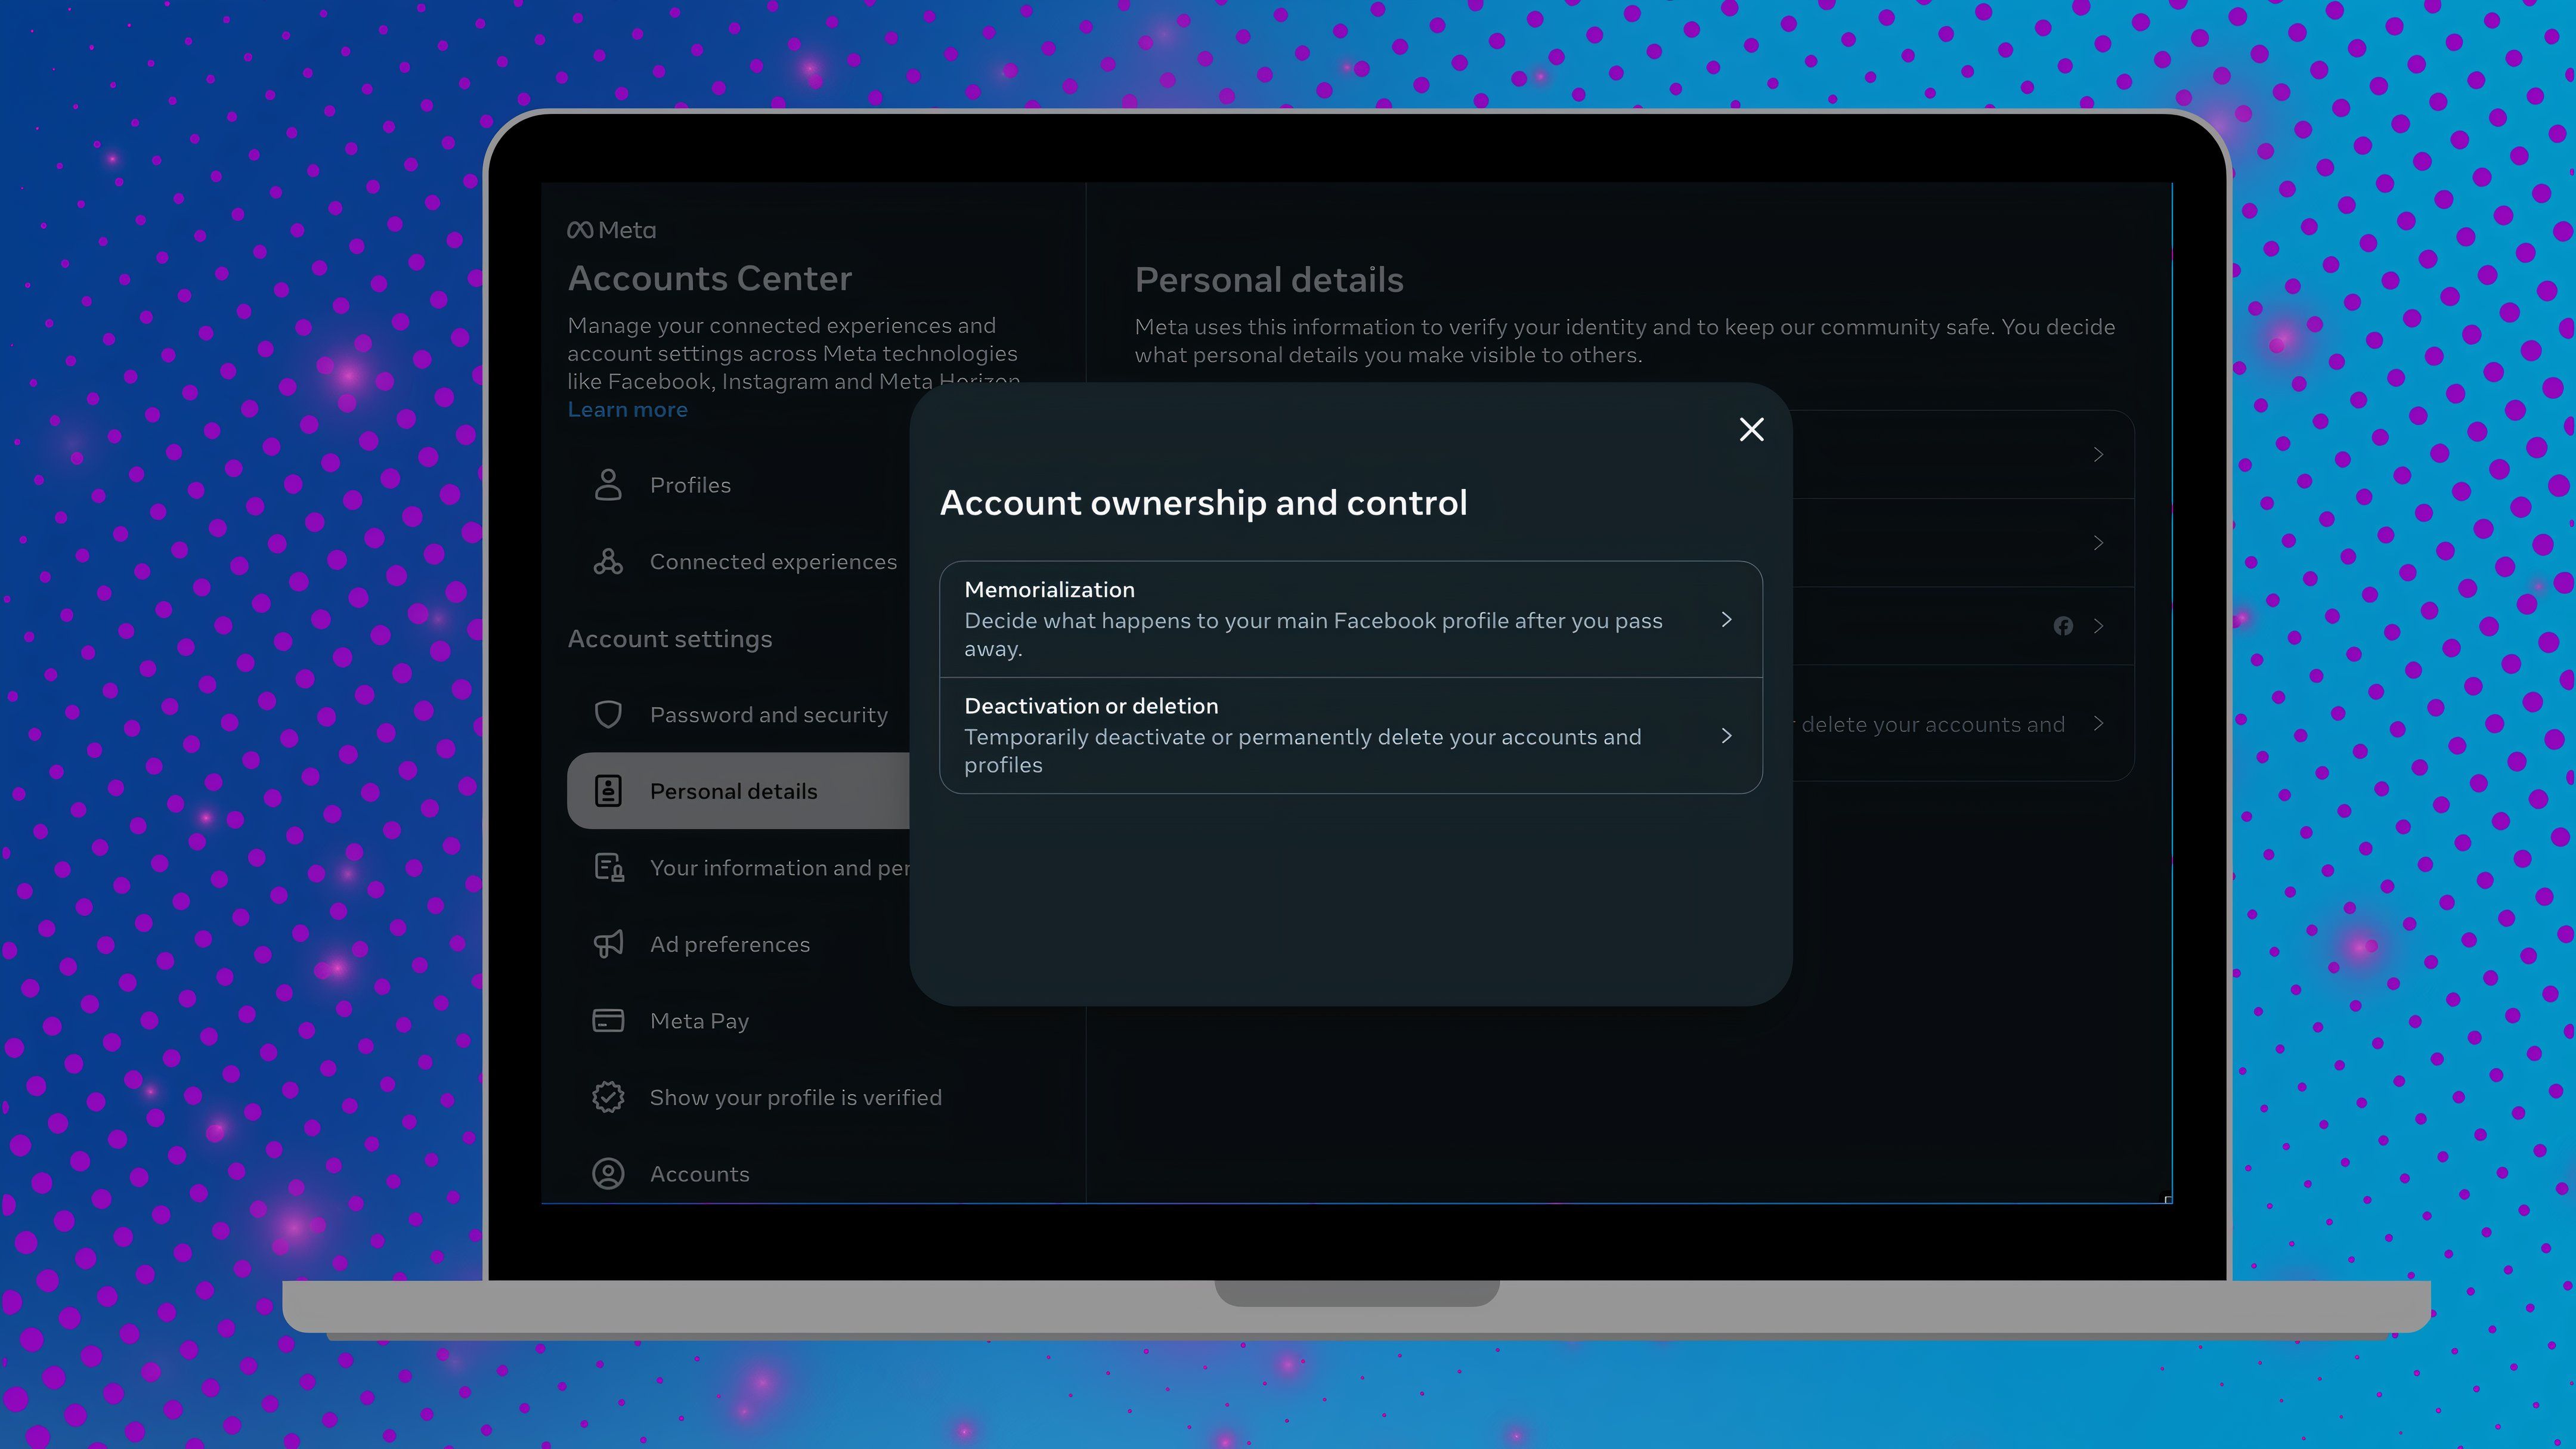Open Accounts in the sidebar

click(699, 1174)
